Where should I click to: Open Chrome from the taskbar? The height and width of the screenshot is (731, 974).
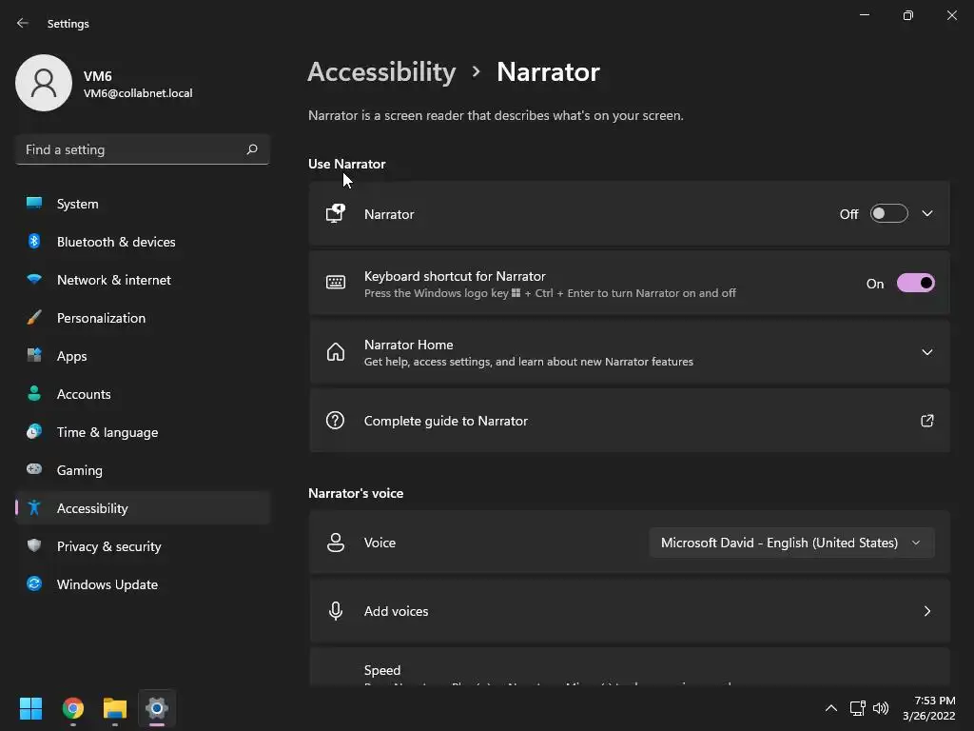coord(73,708)
